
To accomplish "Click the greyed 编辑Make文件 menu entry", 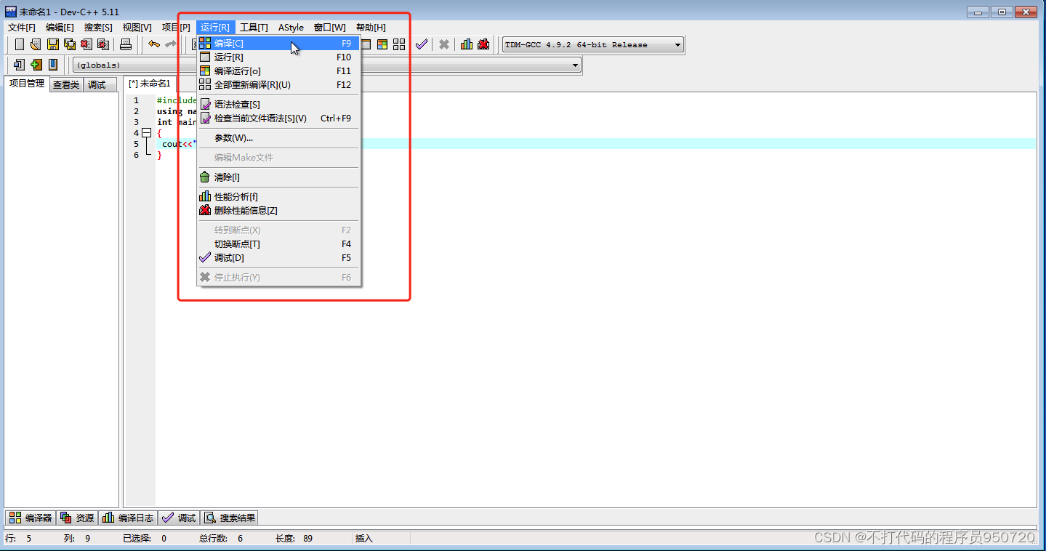I will point(279,157).
